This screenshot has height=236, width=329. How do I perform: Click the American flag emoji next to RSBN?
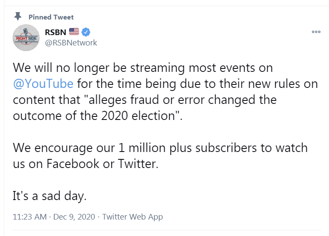[74, 32]
